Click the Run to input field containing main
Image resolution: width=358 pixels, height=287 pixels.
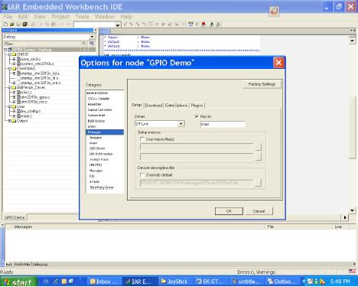pos(223,124)
